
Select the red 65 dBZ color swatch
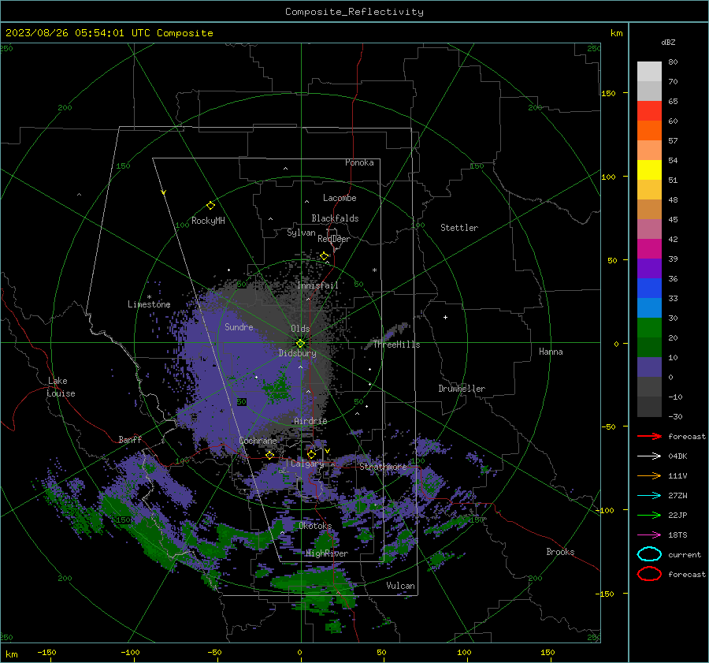(649, 110)
